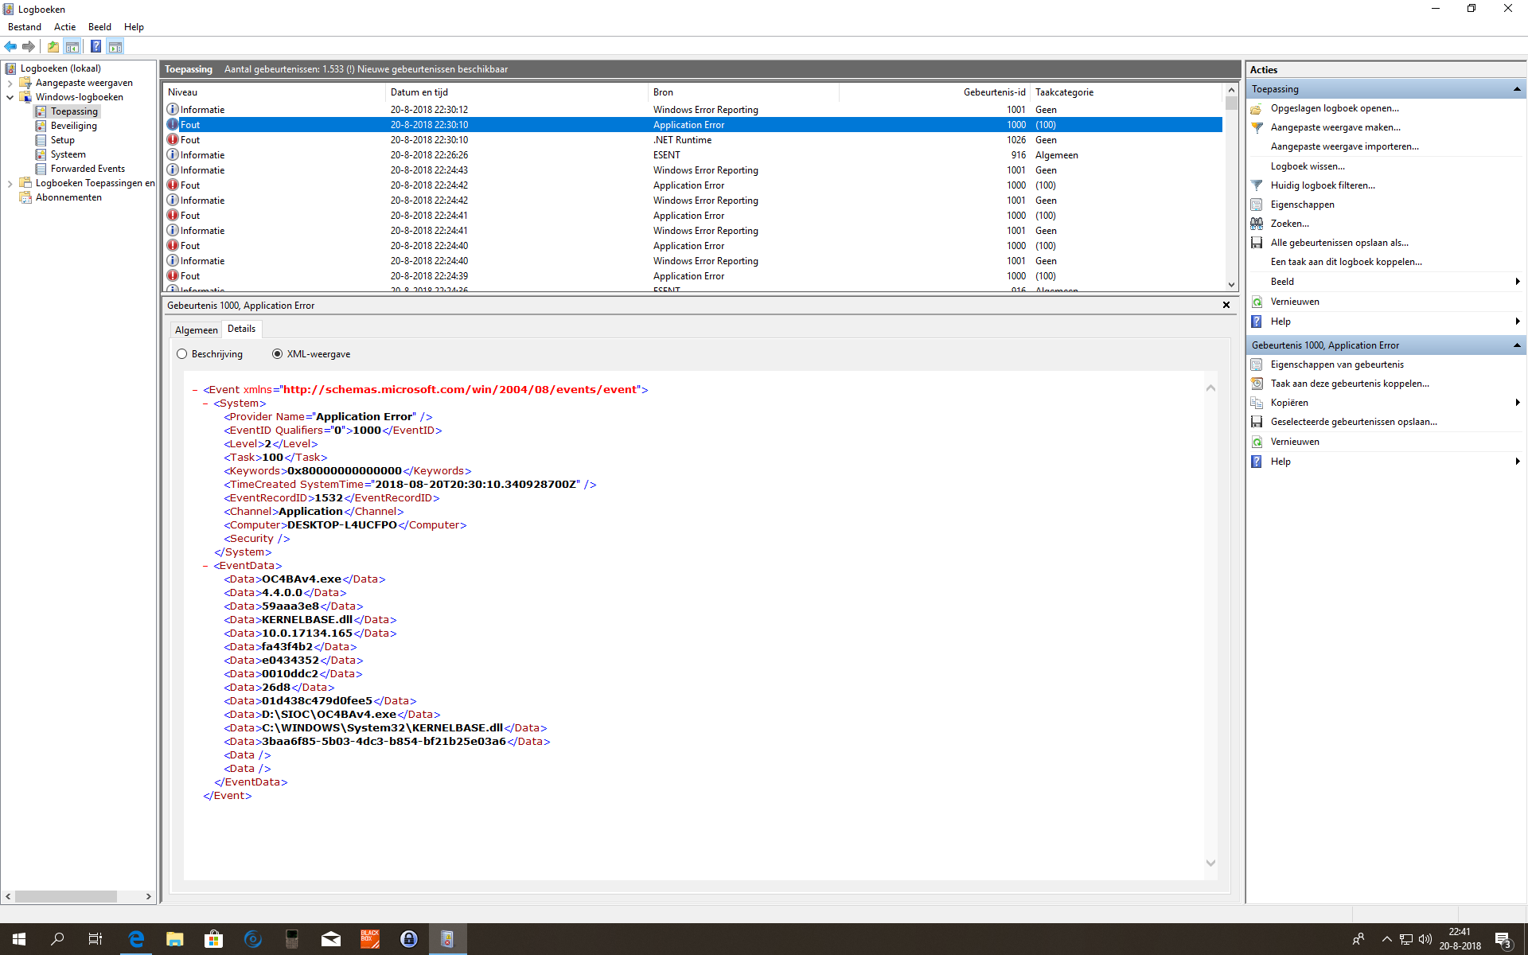
Task: Click Eigenschappen van gebeurtenis icon
Action: [x=1257, y=364]
